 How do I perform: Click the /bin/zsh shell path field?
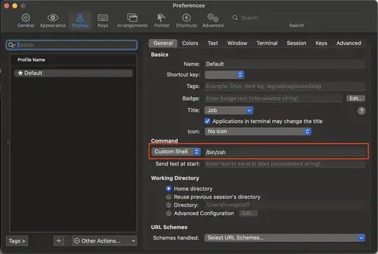[286, 152]
